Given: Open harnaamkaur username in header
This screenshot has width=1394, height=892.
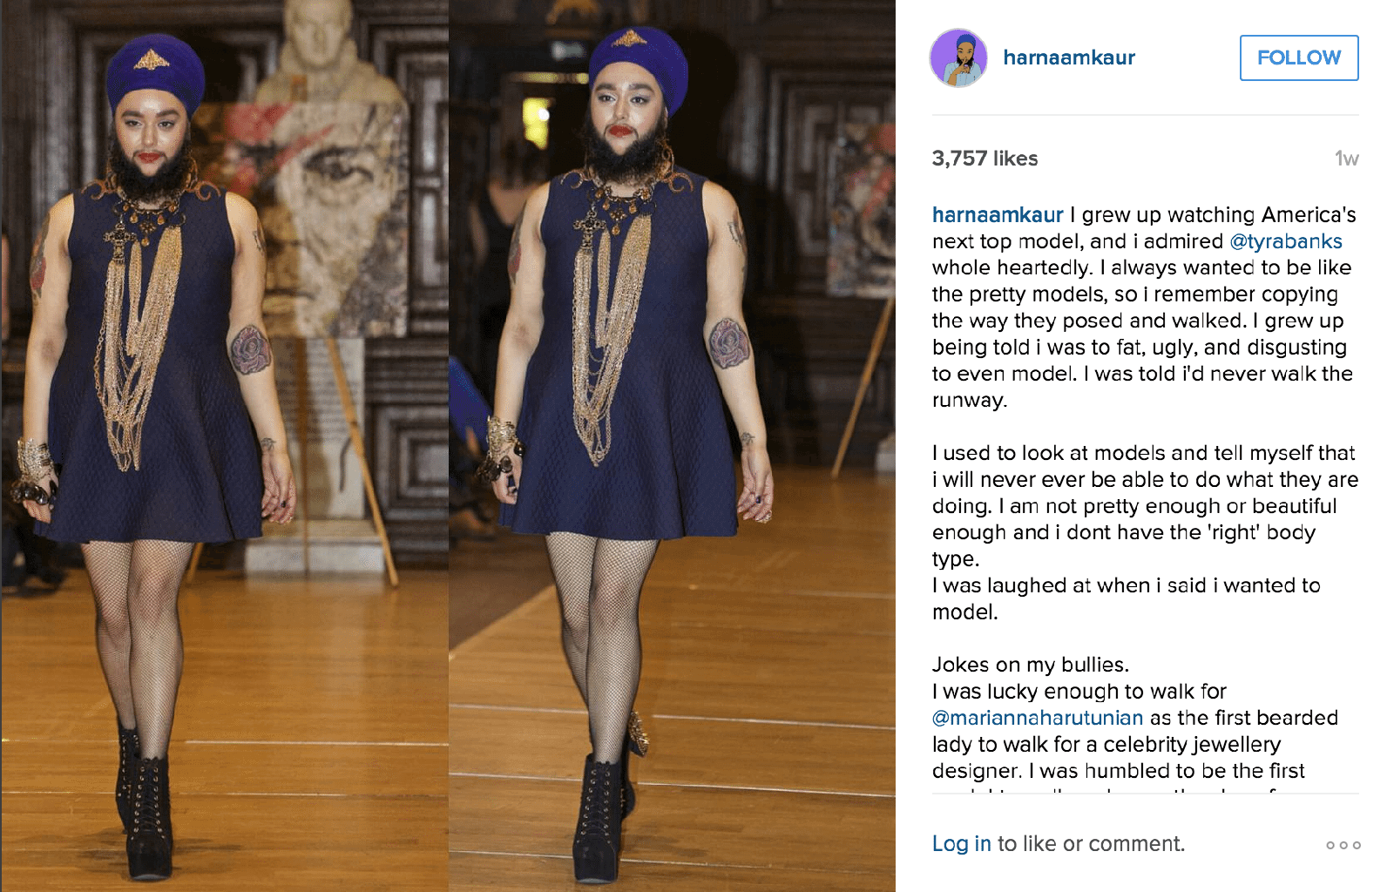Looking at the screenshot, I should [x=1069, y=57].
